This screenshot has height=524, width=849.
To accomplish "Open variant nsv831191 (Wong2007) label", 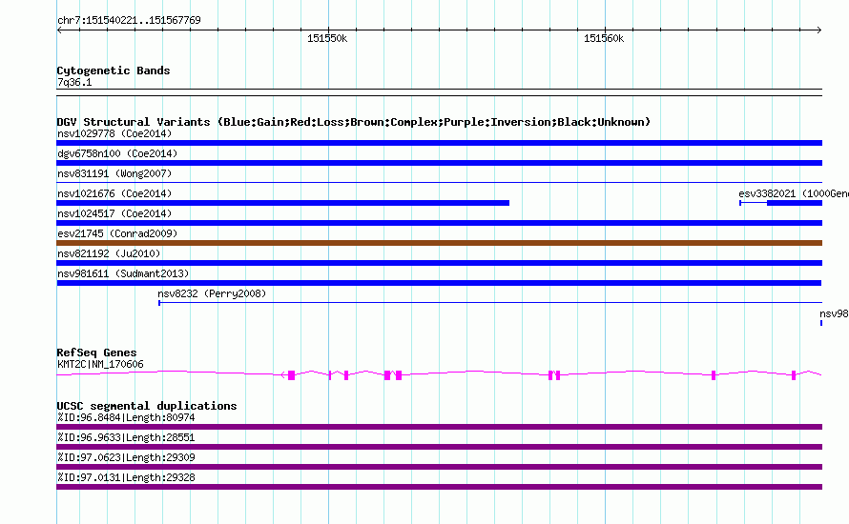I will 114,173.
